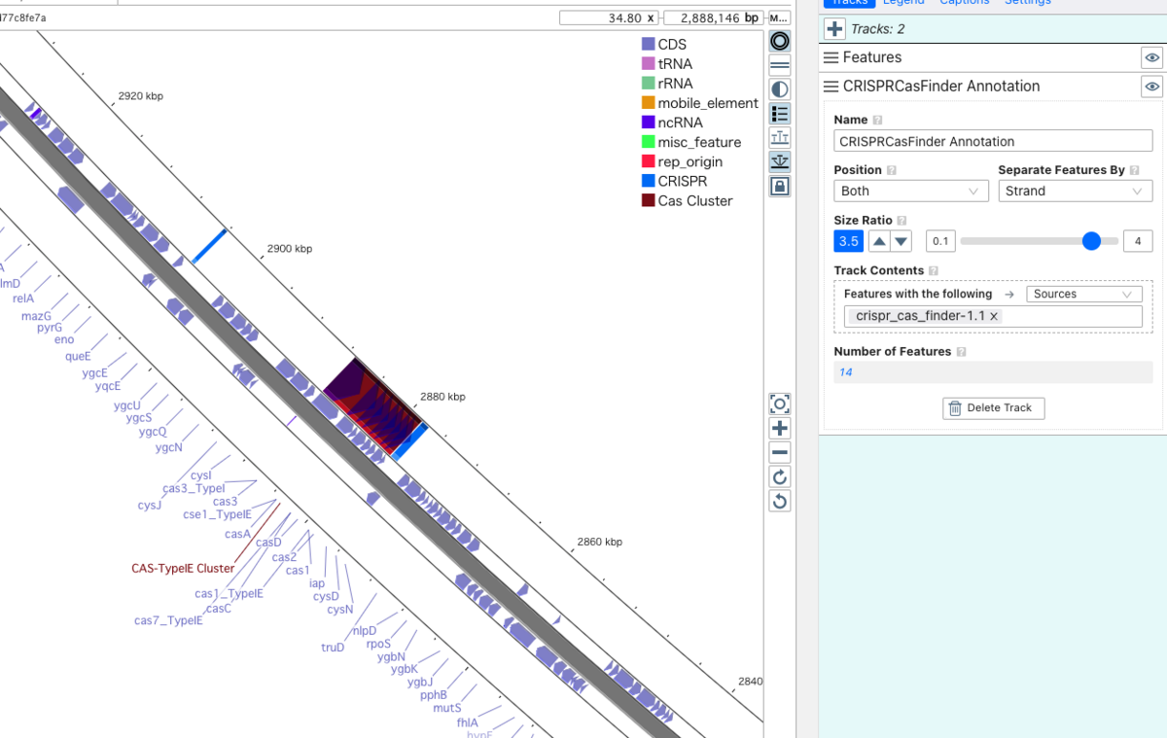The width and height of the screenshot is (1167, 738).
Task: Rotate map clockwise
Action: (x=779, y=476)
